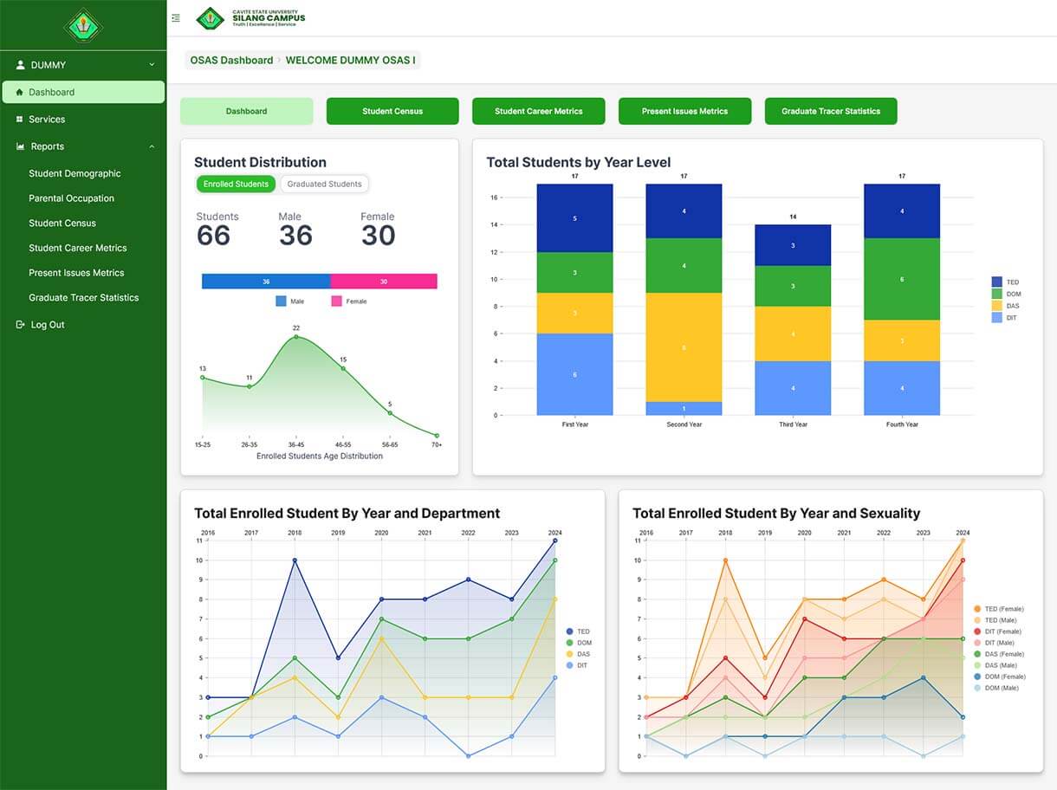Collapse the Reports submenu chevron
The height and width of the screenshot is (790, 1057).
152,146
